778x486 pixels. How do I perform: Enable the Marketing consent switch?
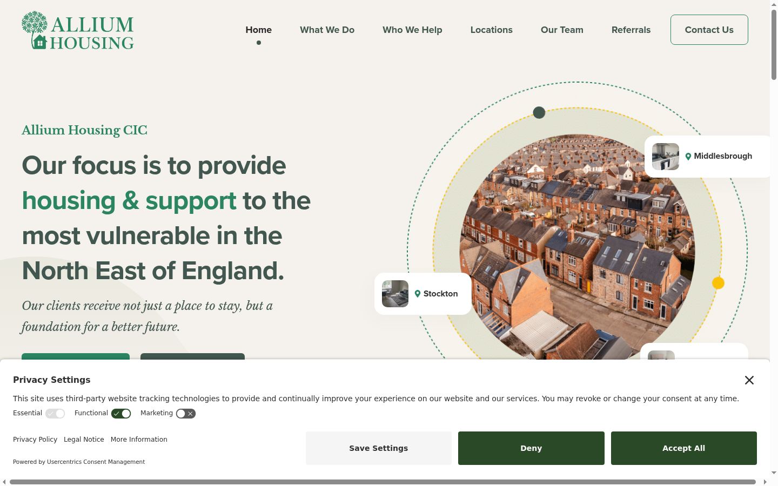pos(186,414)
